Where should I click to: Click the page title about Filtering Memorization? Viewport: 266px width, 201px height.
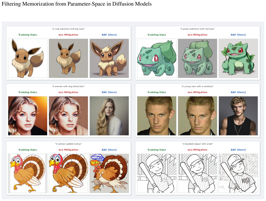(77, 4)
